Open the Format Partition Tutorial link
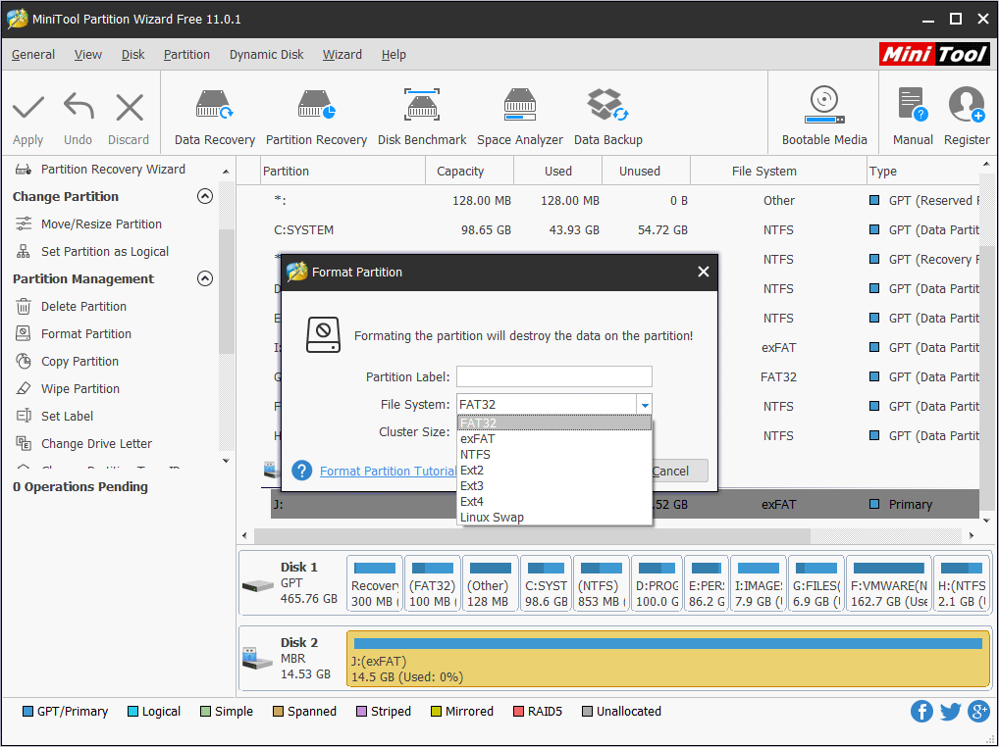This screenshot has width=999, height=747. coord(388,472)
